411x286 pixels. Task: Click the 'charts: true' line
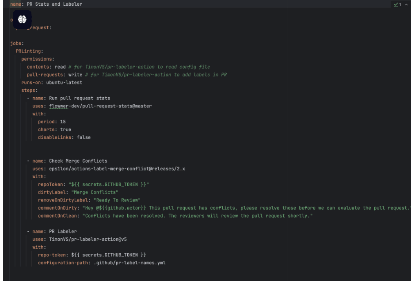[x=54, y=130]
